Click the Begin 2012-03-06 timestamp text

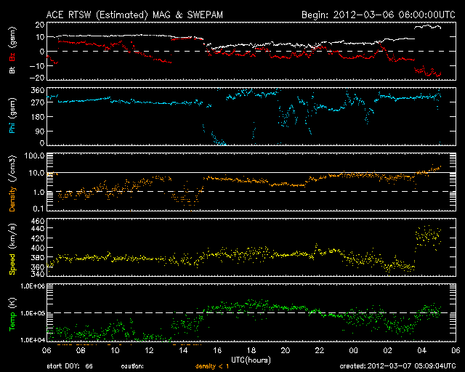pos(379,15)
